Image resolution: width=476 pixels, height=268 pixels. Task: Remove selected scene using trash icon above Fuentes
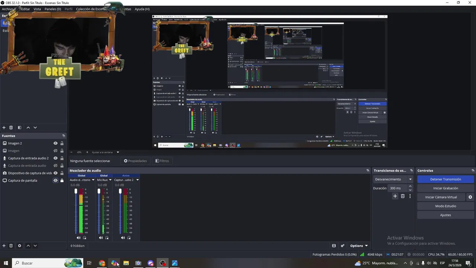click(11, 128)
